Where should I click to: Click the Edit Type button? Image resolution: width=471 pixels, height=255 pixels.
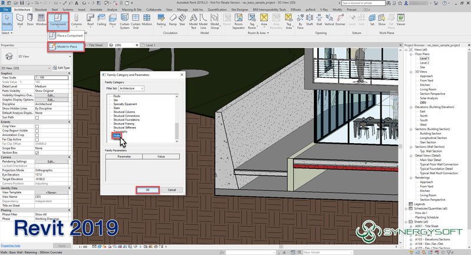61,68
